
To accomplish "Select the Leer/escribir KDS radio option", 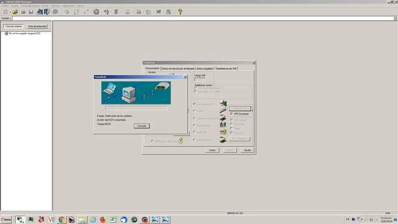I will (194, 104).
